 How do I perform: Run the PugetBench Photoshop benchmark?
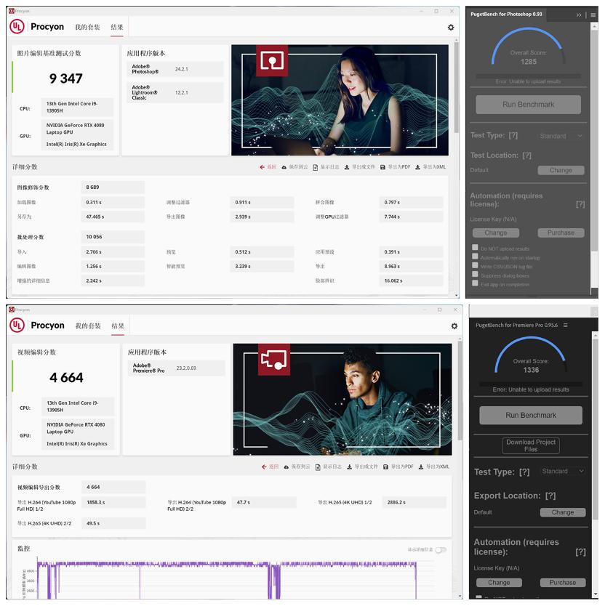[529, 104]
